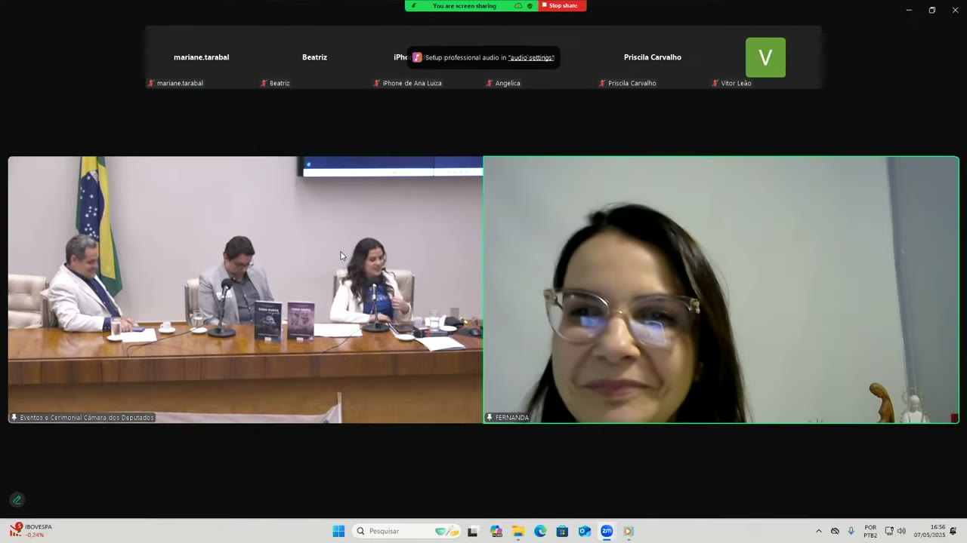Select the Eventos e Cerimonial Câmara dos Deputados video
Image resolution: width=967 pixels, height=543 pixels.
click(246, 290)
